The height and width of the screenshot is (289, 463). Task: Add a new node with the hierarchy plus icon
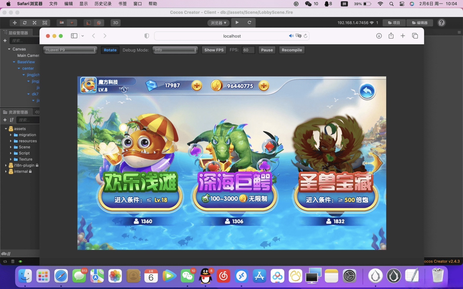point(5,41)
